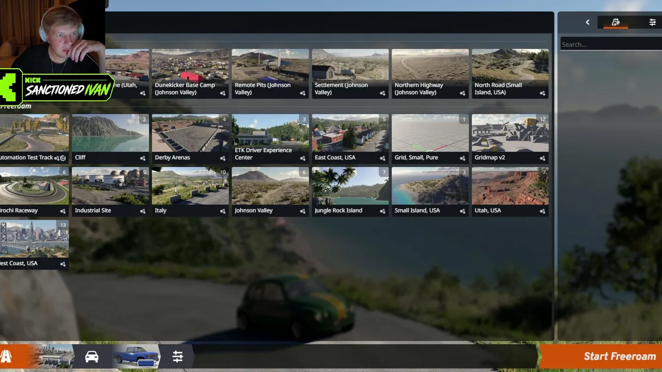Screen dimensions: 662x372
Task: Open spawn points icon on Derby Arenas
Action: [x=222, y=158]
